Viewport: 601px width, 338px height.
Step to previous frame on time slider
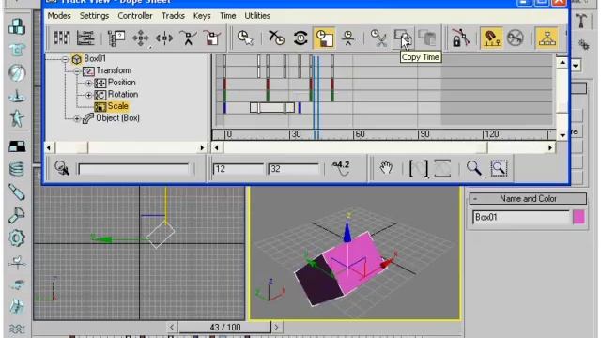click(x=172, y=328)
